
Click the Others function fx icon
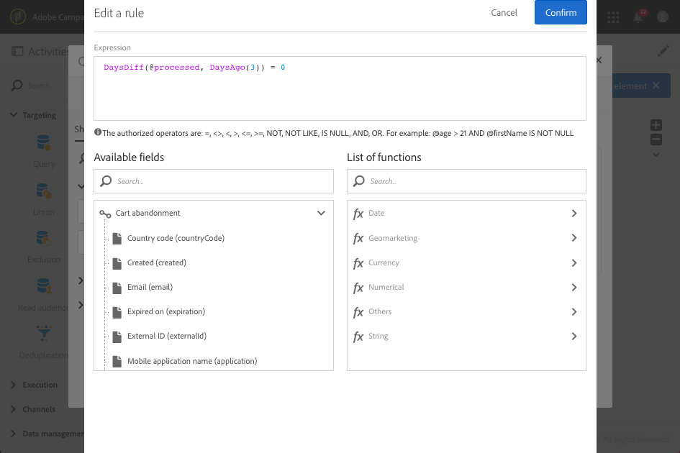358,311
